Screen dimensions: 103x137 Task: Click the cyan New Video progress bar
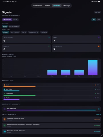click(11, 91)
